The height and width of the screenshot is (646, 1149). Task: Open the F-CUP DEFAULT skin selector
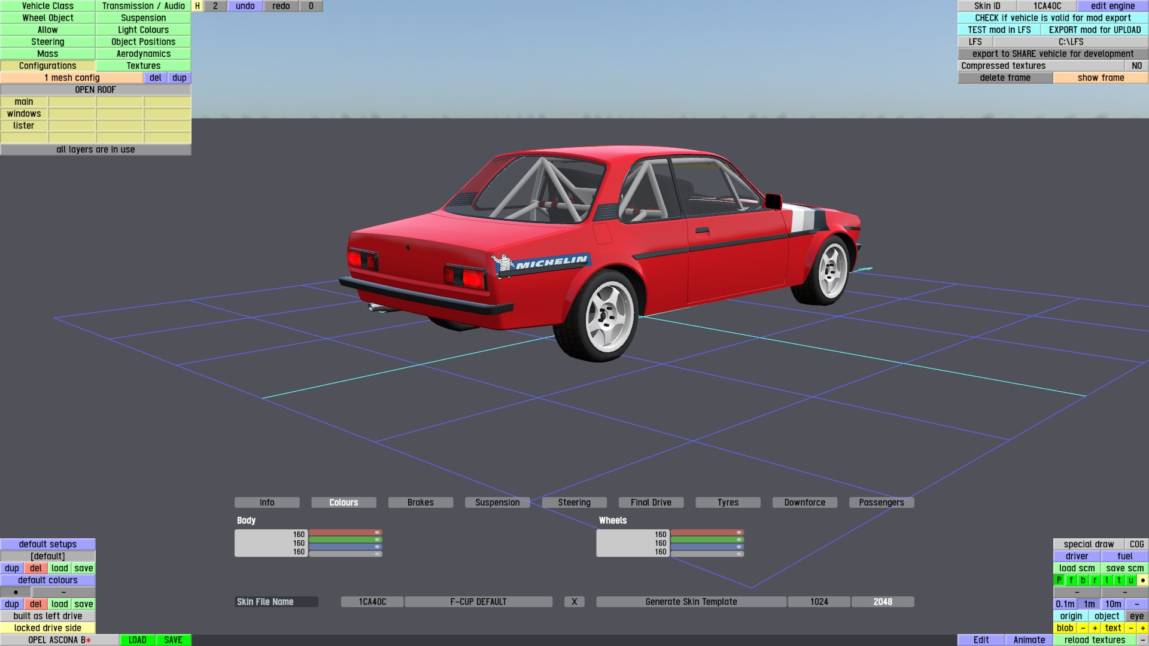(x=478, y=602)
